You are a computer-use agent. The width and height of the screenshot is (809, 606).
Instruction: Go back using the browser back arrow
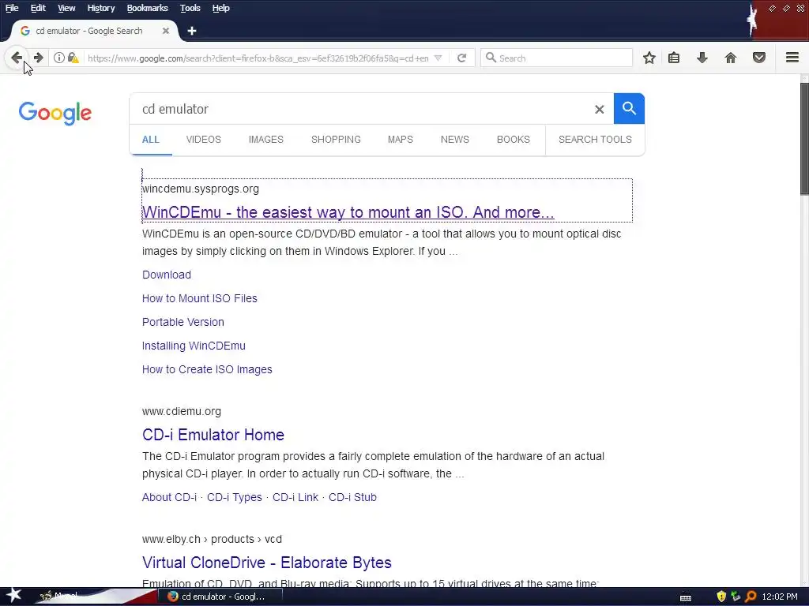(x=17, y=58)
